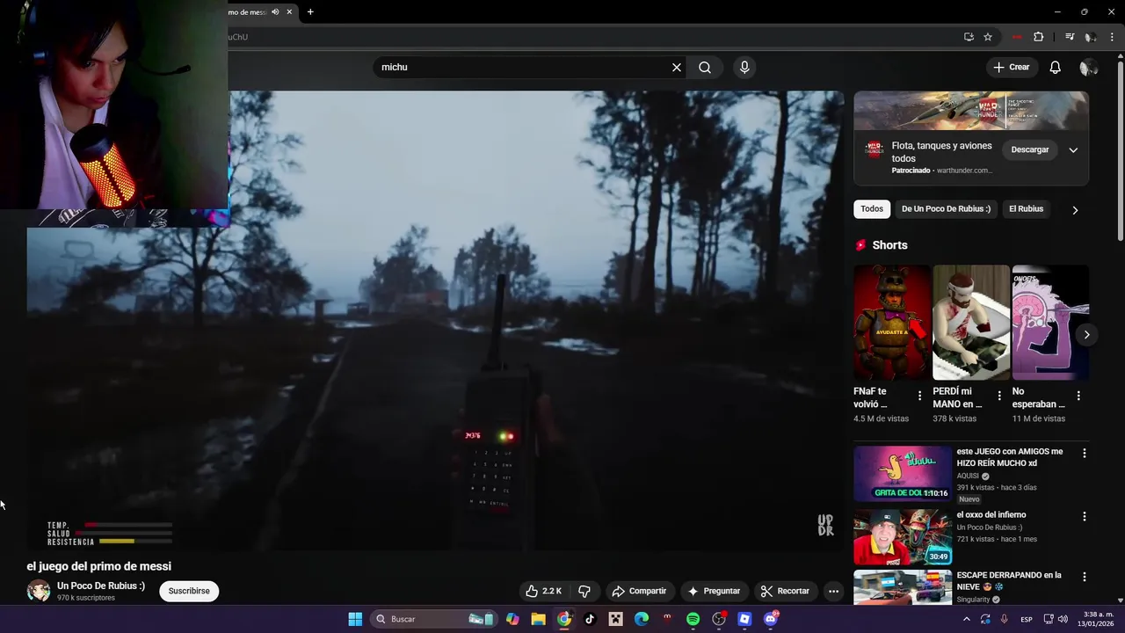
Task: Open more video actions (three dots) under video
Action: 833,591
